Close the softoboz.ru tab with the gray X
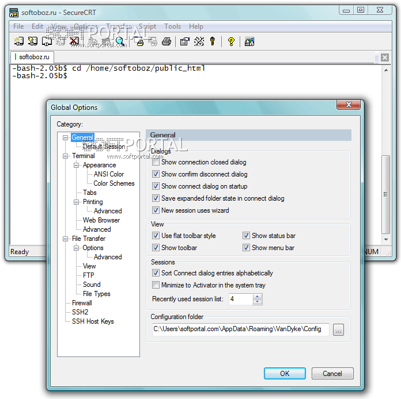Image resolution: width=401 pixels, height=399 pixels. (x=384, y=57)
